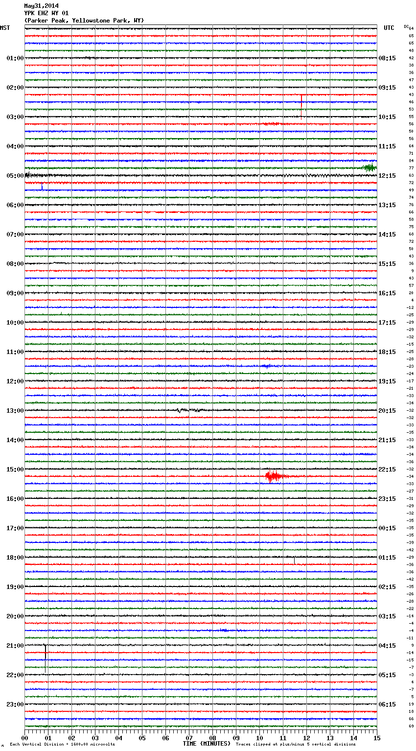
Task: Click the 08:15 UTC time label
Action: coord(387,58)
